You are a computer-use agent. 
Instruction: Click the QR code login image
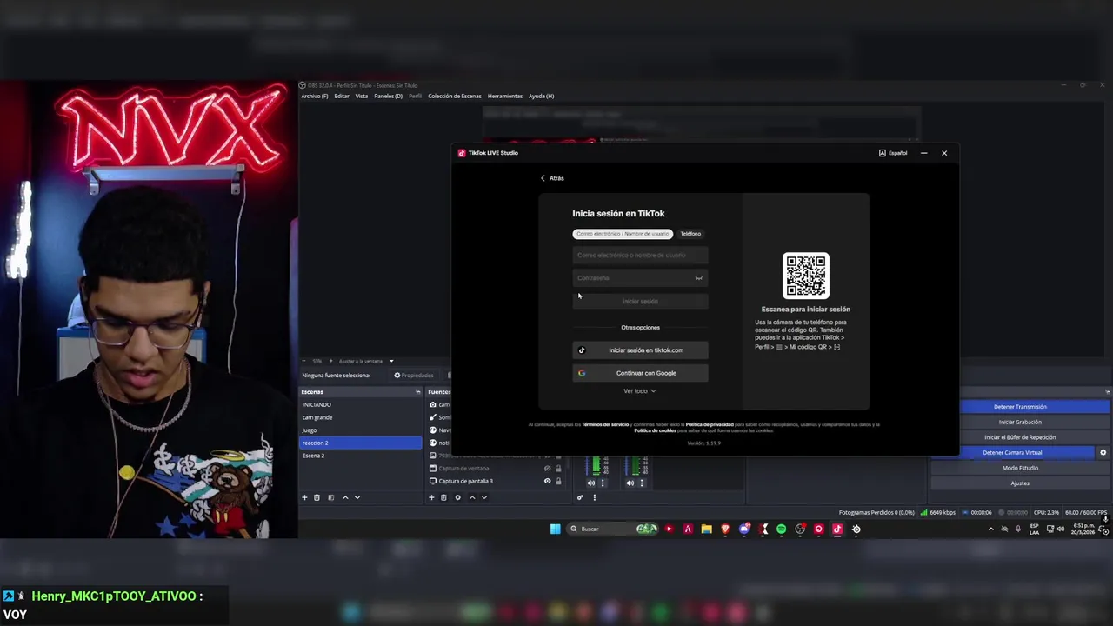[806, 276]
